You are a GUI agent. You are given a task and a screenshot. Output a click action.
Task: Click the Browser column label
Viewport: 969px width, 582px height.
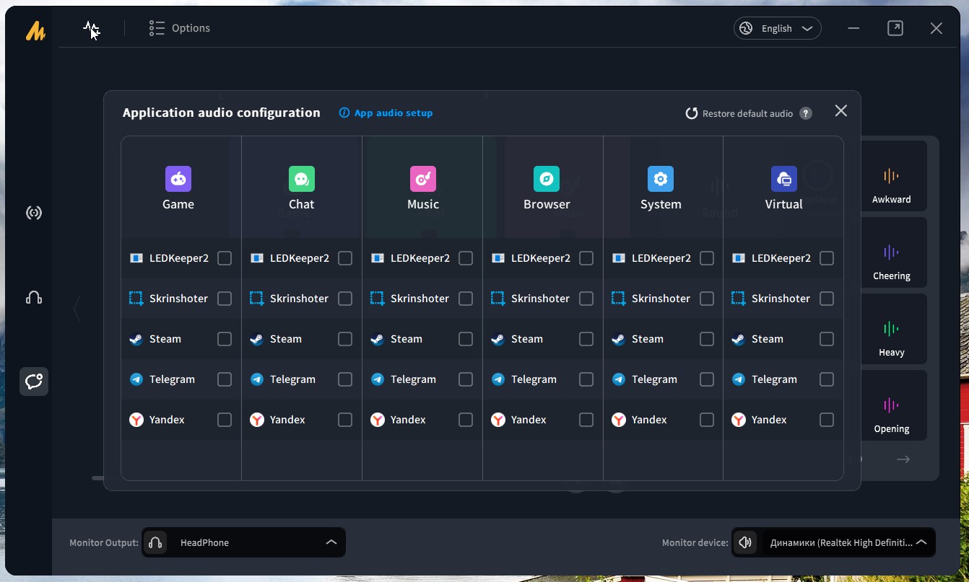(x=547, y=204)
